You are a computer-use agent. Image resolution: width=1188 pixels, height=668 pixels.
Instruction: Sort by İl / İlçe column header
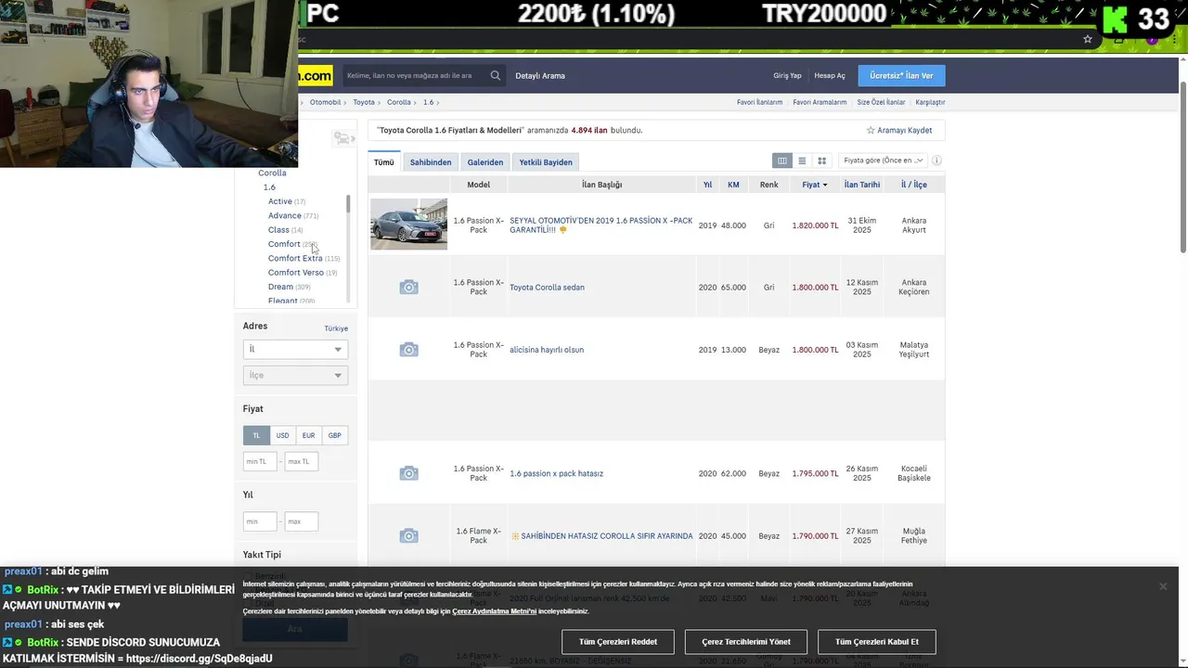pyautogui.click(x=914, y=185)
